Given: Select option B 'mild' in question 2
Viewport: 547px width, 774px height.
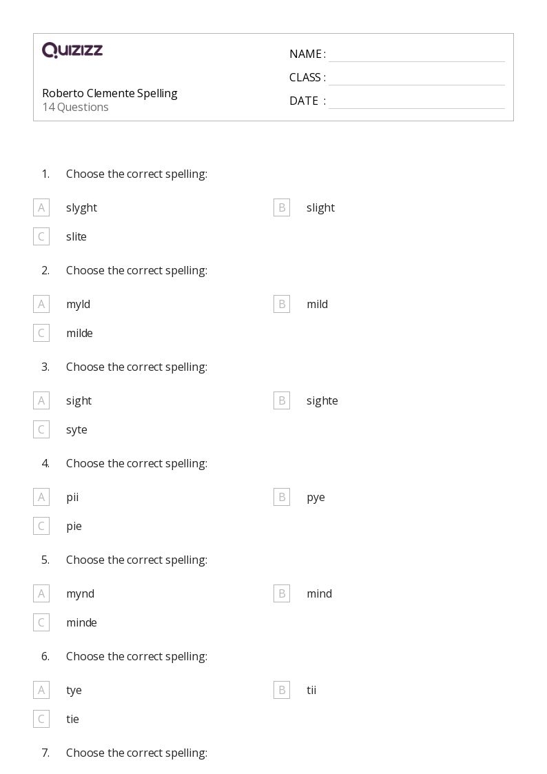Looking at the screenshot, I should coord(282,304).
